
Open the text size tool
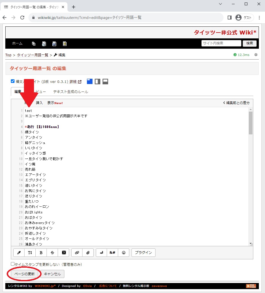pyautogui.click(x=30, y=253)
